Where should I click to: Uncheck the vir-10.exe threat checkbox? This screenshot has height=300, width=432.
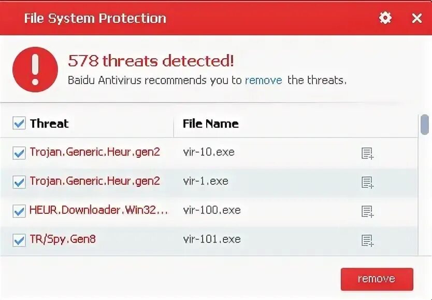[19, 153]
